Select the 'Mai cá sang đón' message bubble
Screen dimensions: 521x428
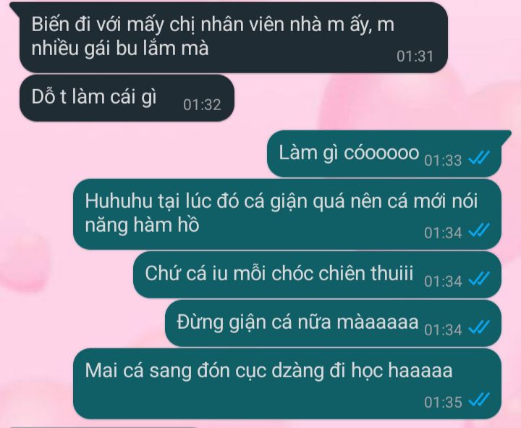coord(287,383)
